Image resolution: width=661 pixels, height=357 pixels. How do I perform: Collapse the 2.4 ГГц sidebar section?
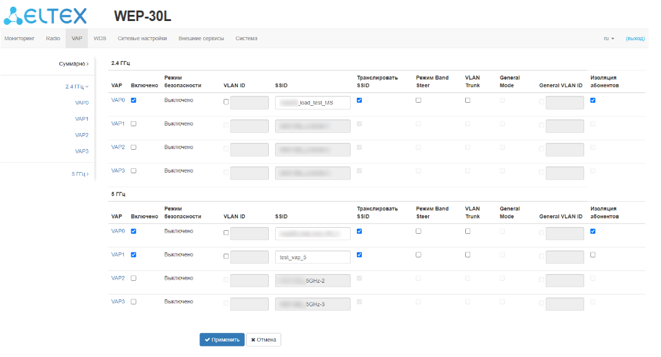[x=77, y=87]
